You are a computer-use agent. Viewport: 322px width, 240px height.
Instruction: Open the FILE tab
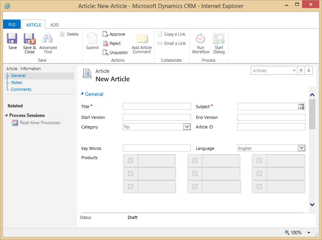12,25
